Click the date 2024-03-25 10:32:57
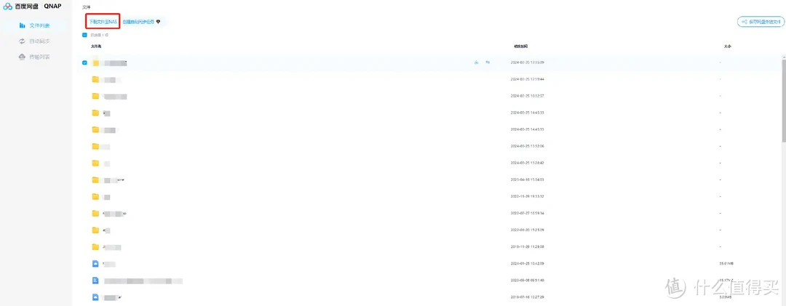The height and width of the screenshot is (306, 786). tap(528, 96)
